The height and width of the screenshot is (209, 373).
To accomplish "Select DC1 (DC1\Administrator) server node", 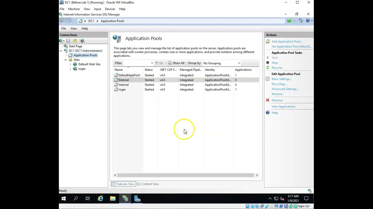I will pyautogui.click(x=85, y=51).
